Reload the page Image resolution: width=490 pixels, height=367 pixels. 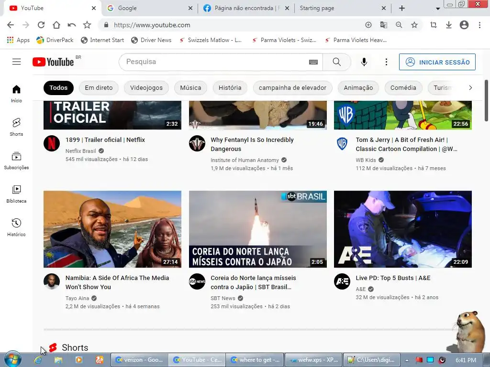(x=41, y=25)
